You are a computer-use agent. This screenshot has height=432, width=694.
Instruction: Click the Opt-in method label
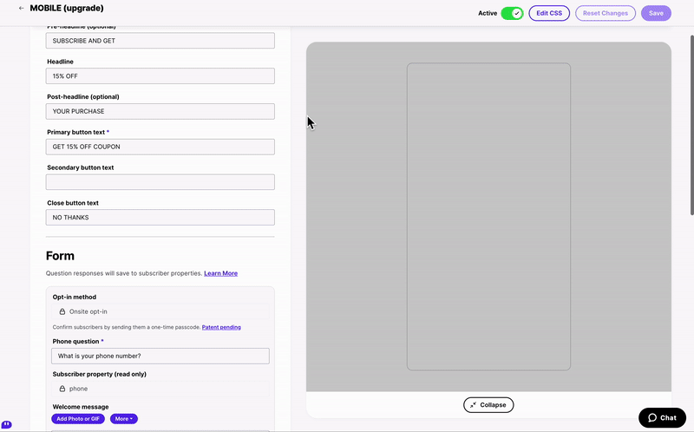click(75, 297)
